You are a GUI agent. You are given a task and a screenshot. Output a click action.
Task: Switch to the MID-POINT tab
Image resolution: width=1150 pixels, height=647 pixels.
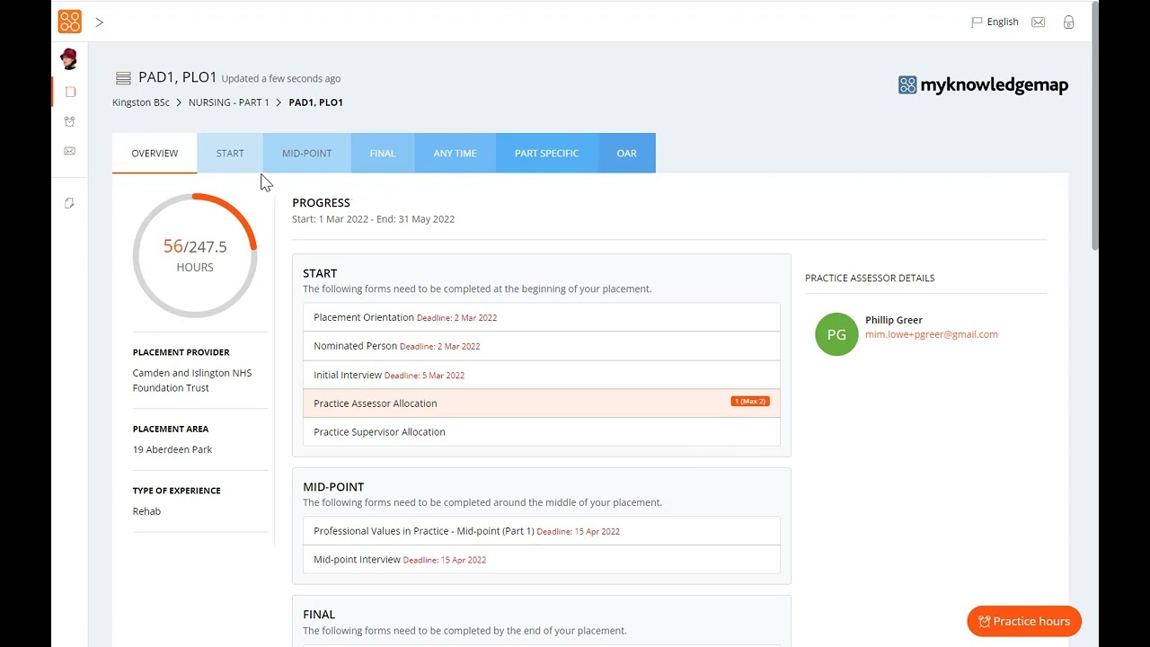[x=307, y=153]
